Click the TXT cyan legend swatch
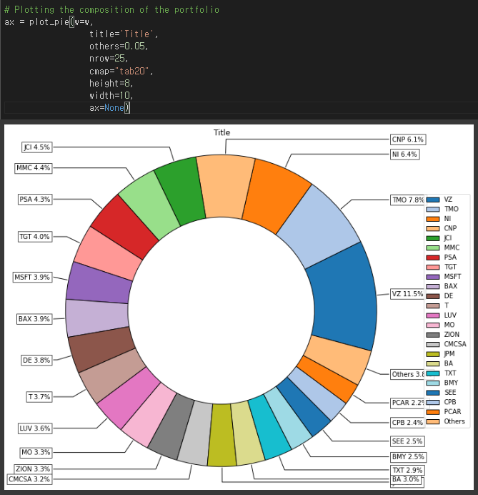Image resolution: width=478 pixels, height=495 pixels. 432,373
